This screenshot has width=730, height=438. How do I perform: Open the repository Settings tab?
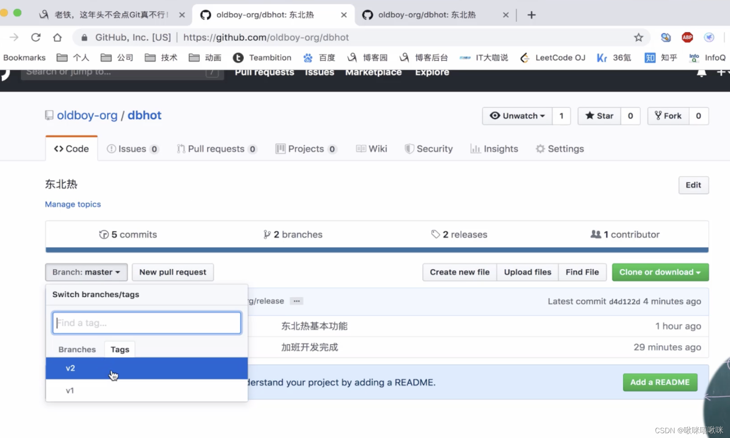[x=560, y=149]
